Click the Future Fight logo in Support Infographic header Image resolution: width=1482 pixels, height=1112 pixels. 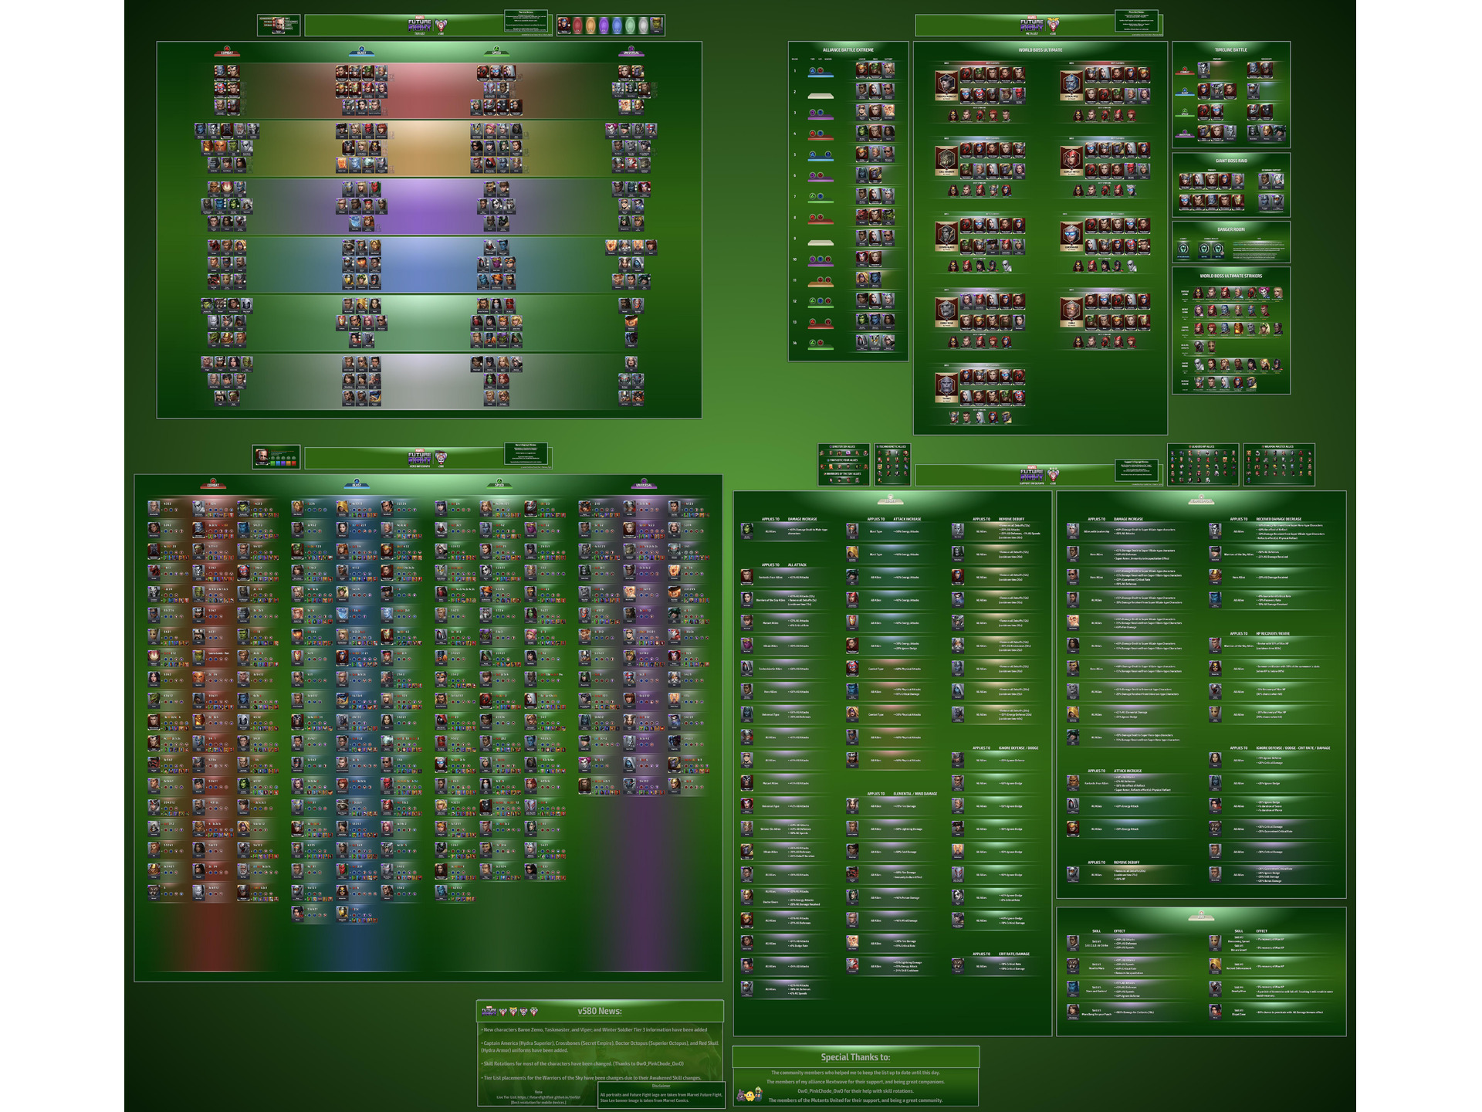pos(1031,474)
